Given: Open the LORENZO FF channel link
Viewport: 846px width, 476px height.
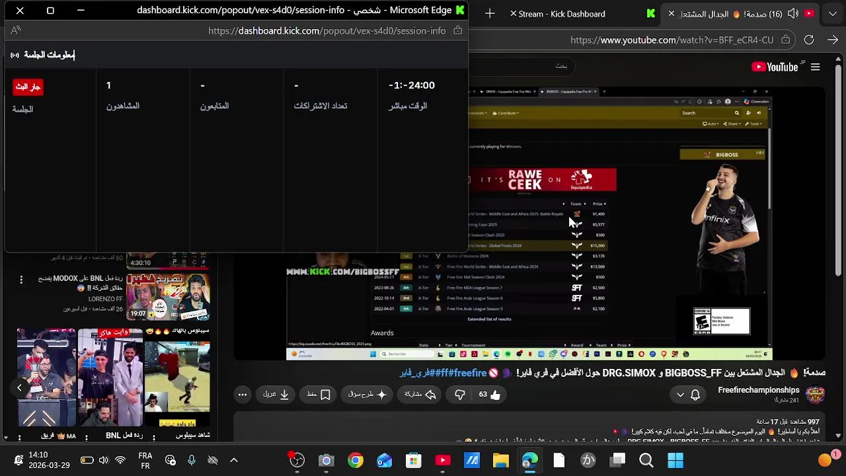Looking at the screenshot, I should point(106,299).
